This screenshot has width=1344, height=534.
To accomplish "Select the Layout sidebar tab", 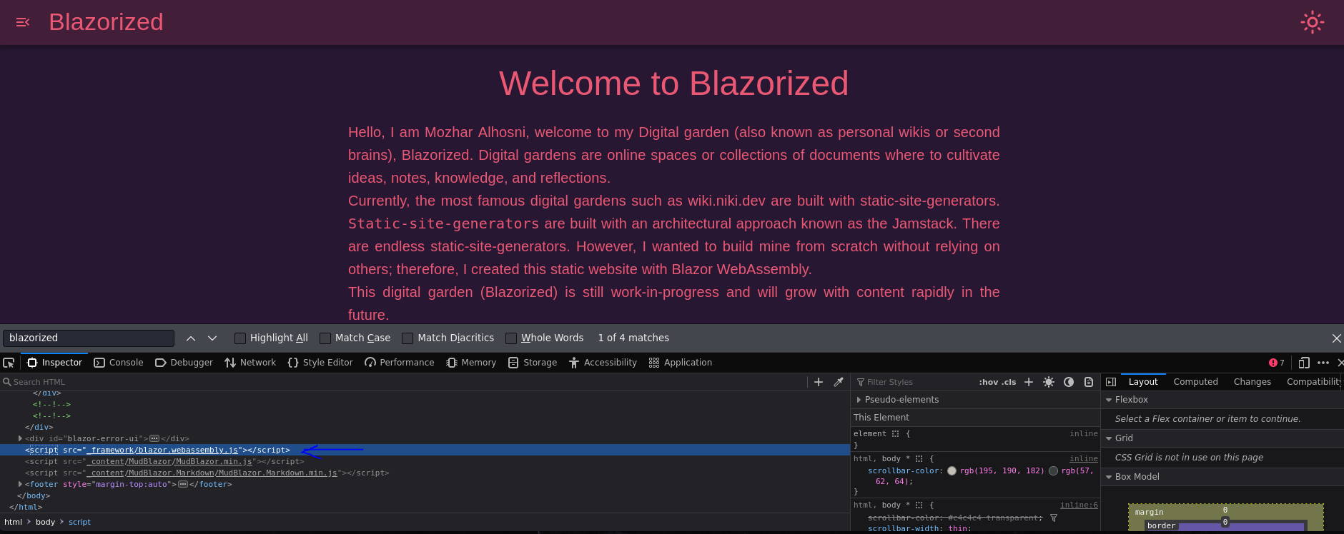I will [1143, 382].
